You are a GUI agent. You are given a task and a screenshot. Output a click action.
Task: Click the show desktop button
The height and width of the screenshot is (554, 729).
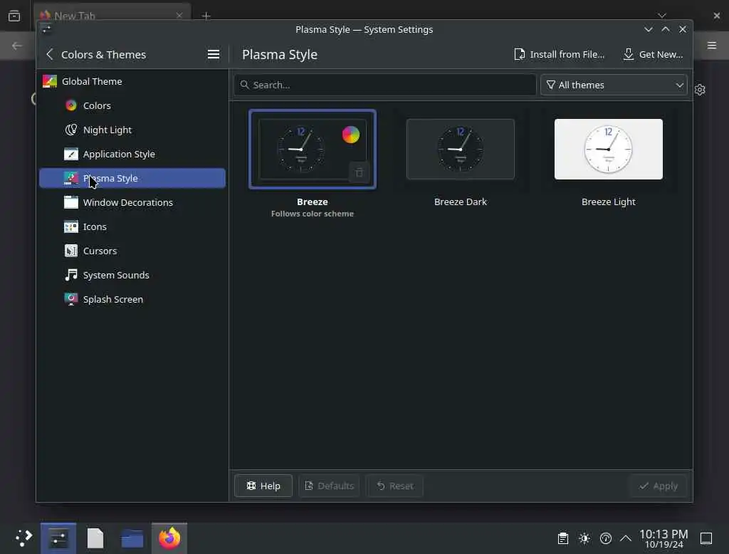pos(706,538)
